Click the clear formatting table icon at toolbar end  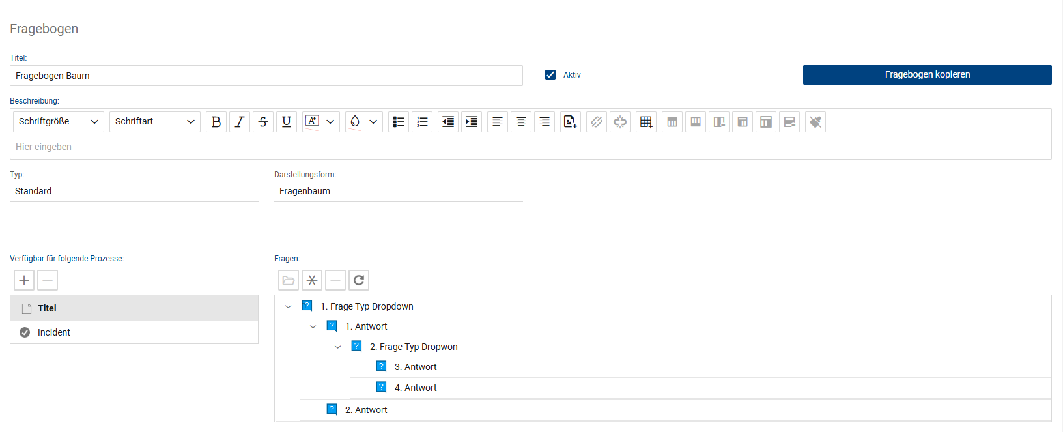(815, 122)
